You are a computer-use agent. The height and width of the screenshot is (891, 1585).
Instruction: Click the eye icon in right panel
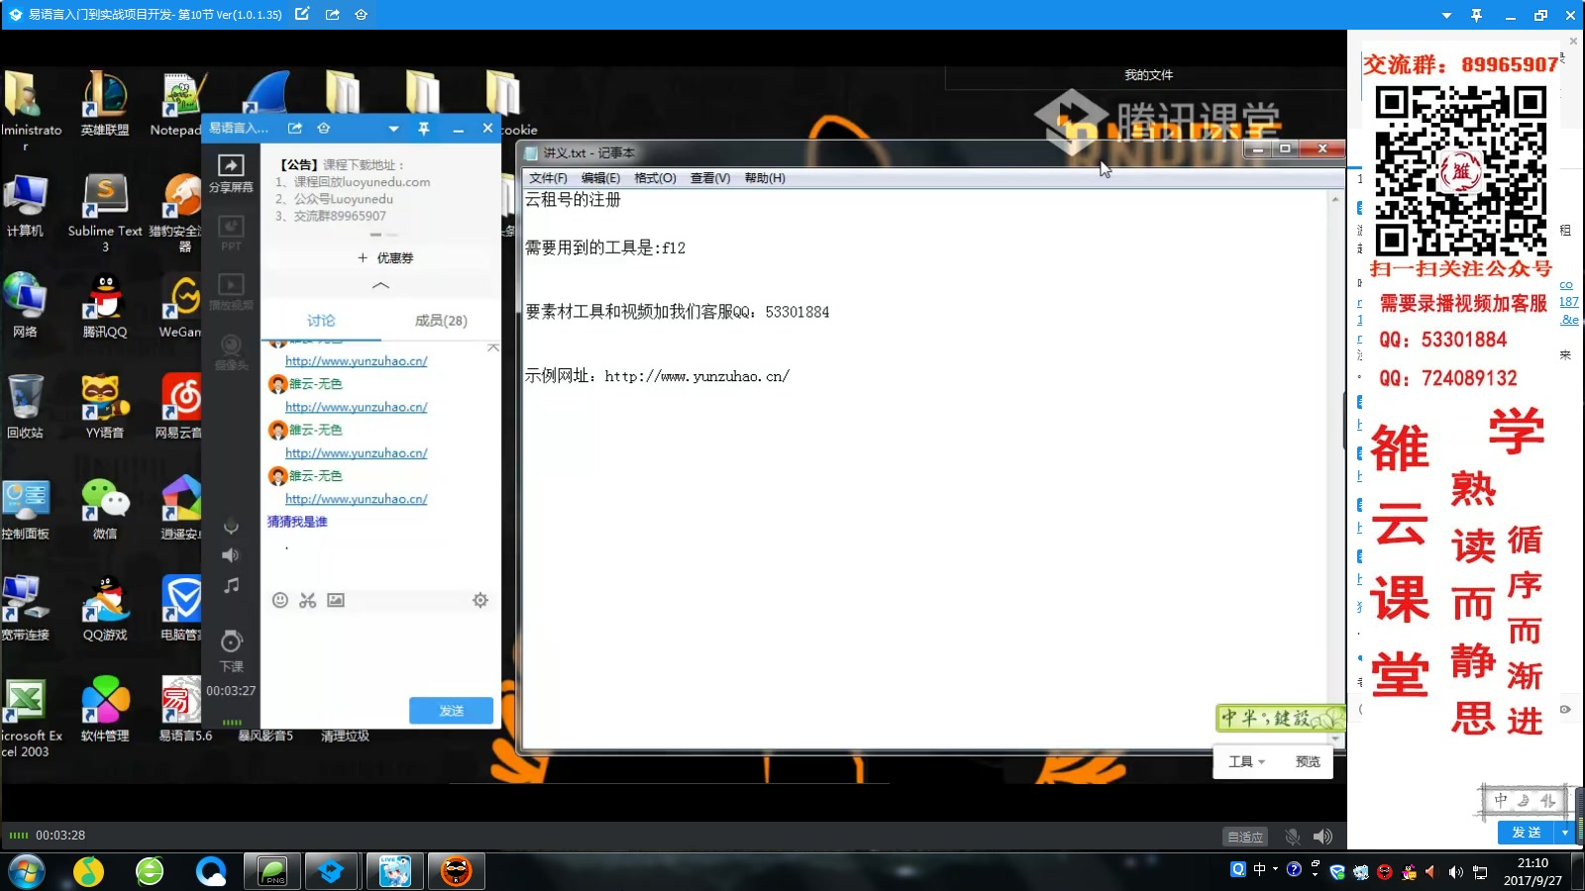(1565, 709)
